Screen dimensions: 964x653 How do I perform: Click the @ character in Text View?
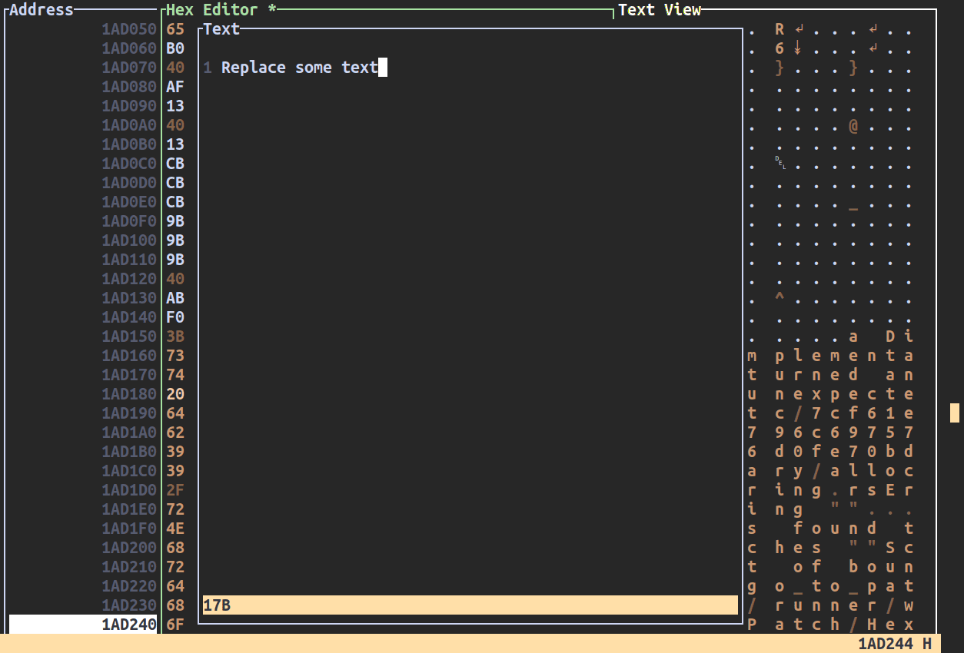(x=853, y=125)
